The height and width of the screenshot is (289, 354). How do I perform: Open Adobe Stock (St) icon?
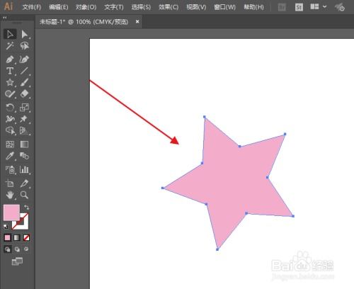coord(299,7)
